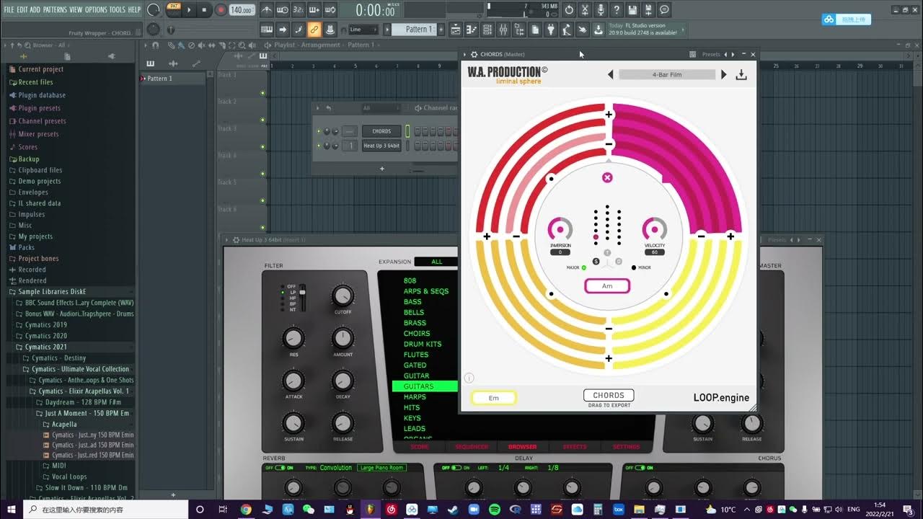The width and height of the screenshot is (923, 519).
Task: Open the EXPANSION ALL dropdown
Action: (x=436, y=262)
